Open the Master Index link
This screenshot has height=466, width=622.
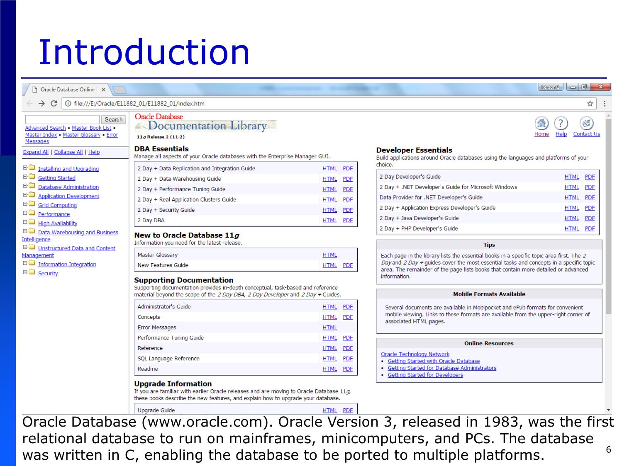(x=41, y=135)
